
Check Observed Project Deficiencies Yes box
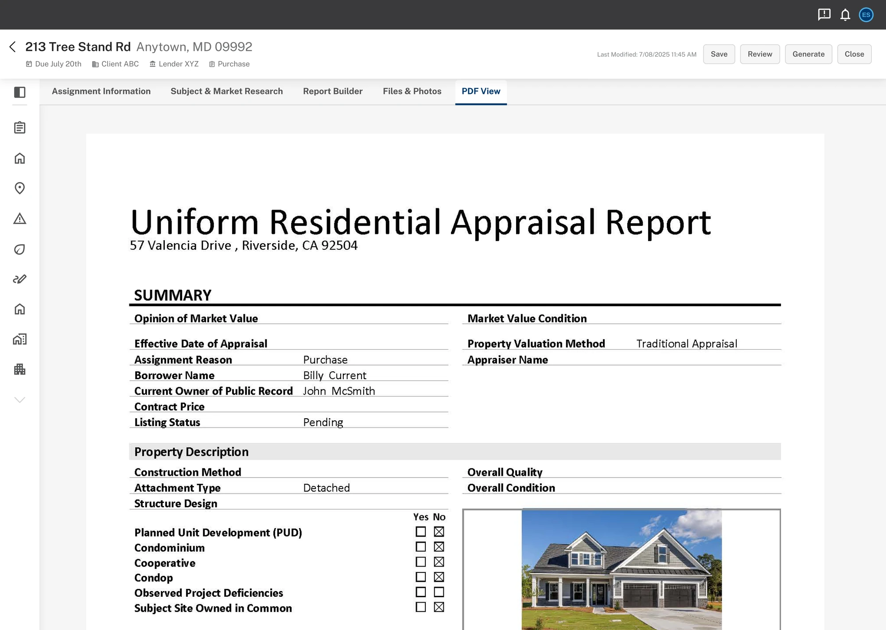click(x=420, y=592)
